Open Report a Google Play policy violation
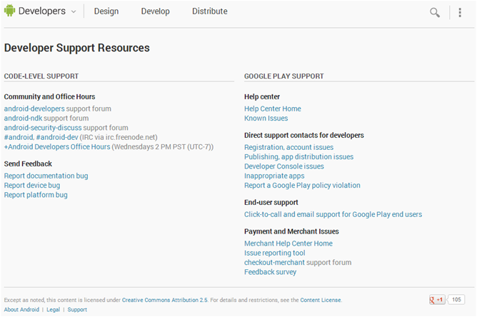The height and width of the screenshot is (317, 477). [x=302, y=185]
